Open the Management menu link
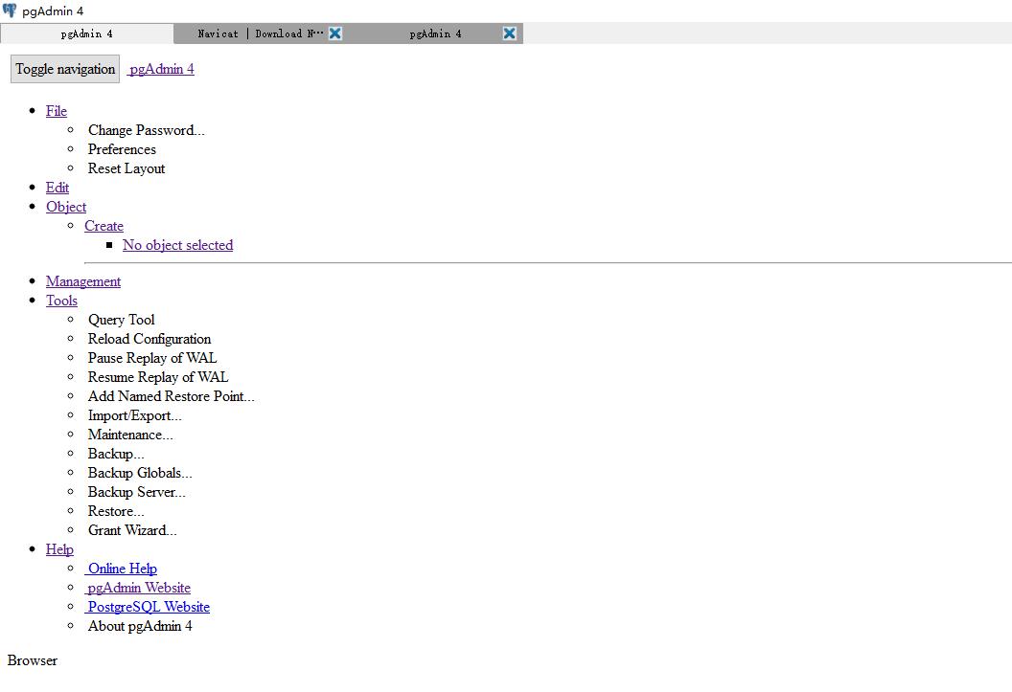Viewport: 1012px width, 692px height. click(83, 281)
